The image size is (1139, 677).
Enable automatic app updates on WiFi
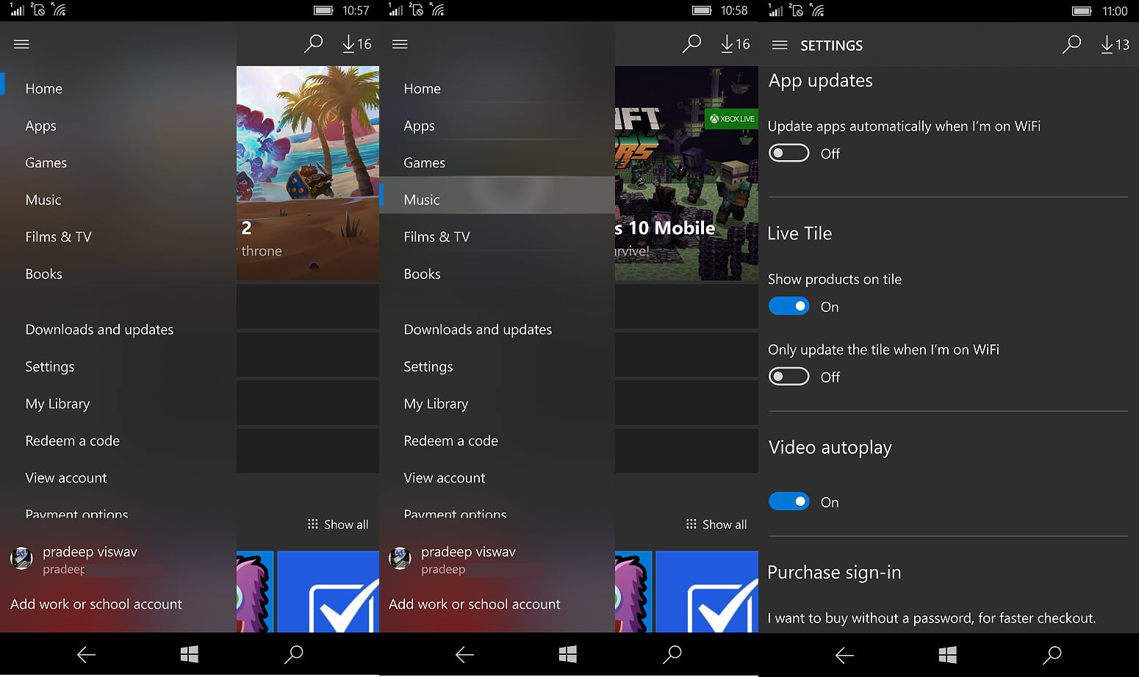[x=788, y=153]
